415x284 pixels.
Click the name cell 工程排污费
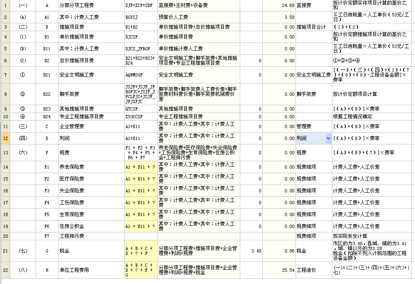click(92, 236)
